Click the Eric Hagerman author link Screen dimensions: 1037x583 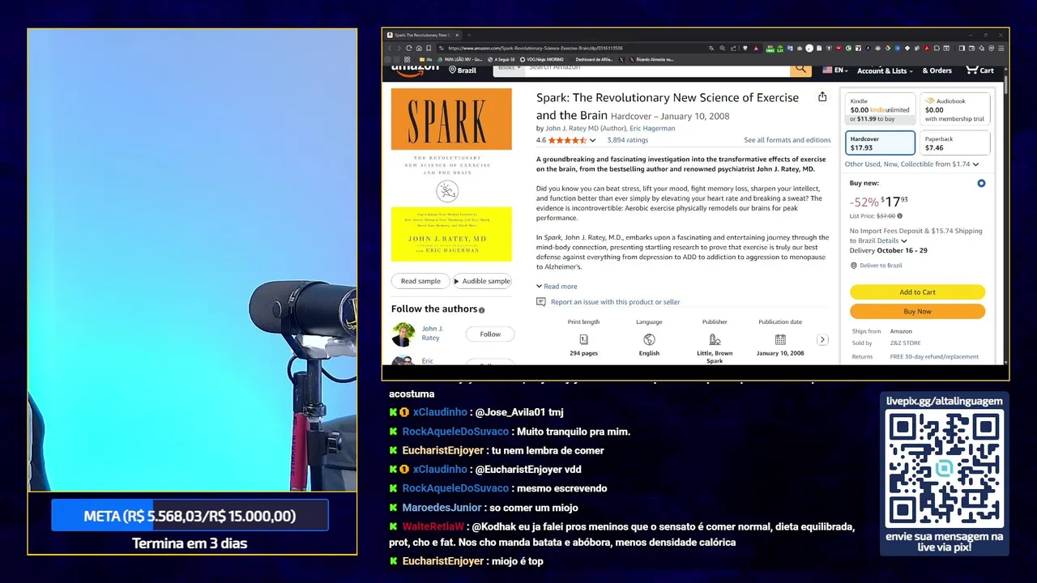coord(652,128)
